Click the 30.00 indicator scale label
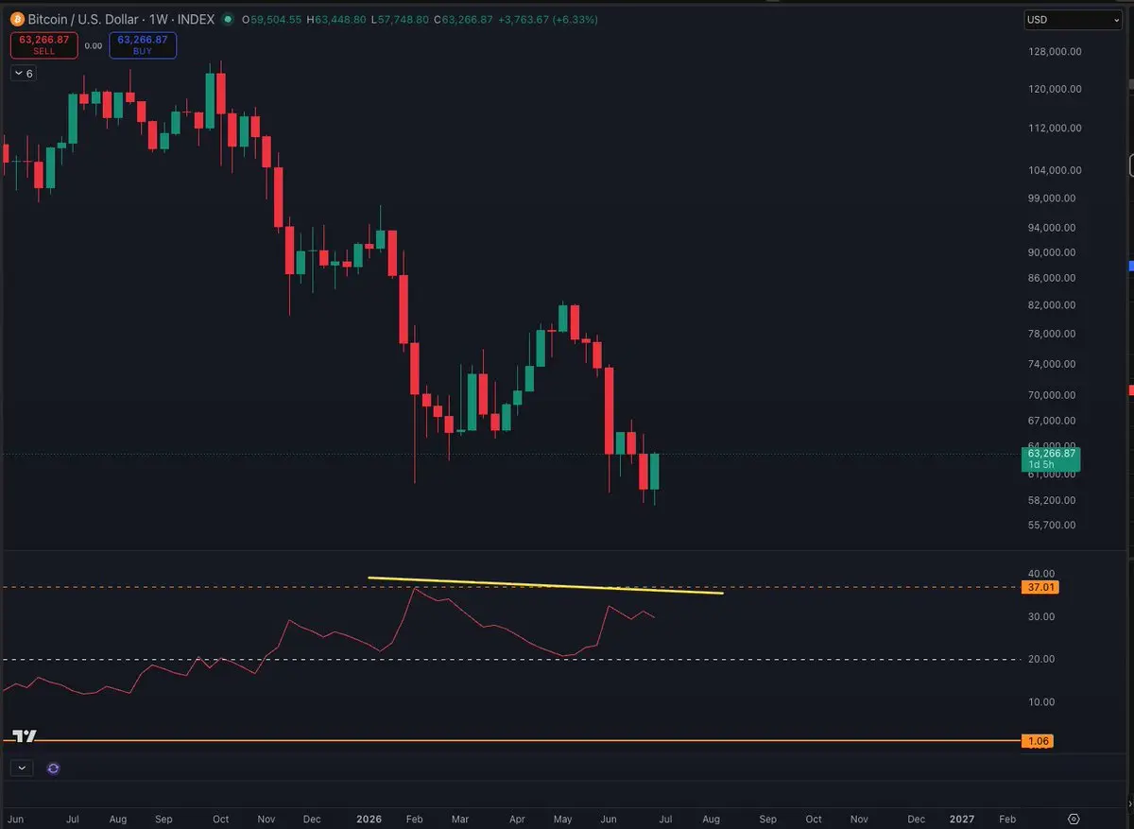This screenshot has width=1134, height=829. pyautogui.click(x=1041, y=616)
